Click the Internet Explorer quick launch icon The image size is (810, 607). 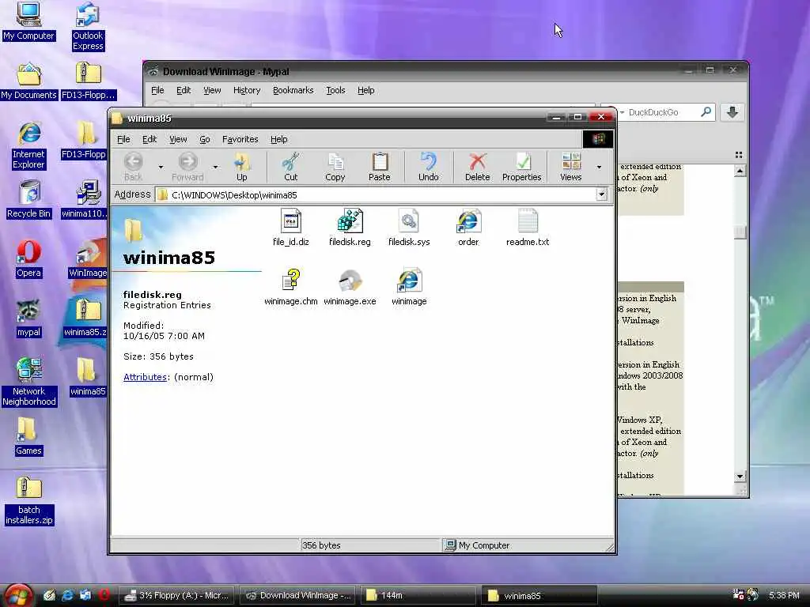(67, 595)
